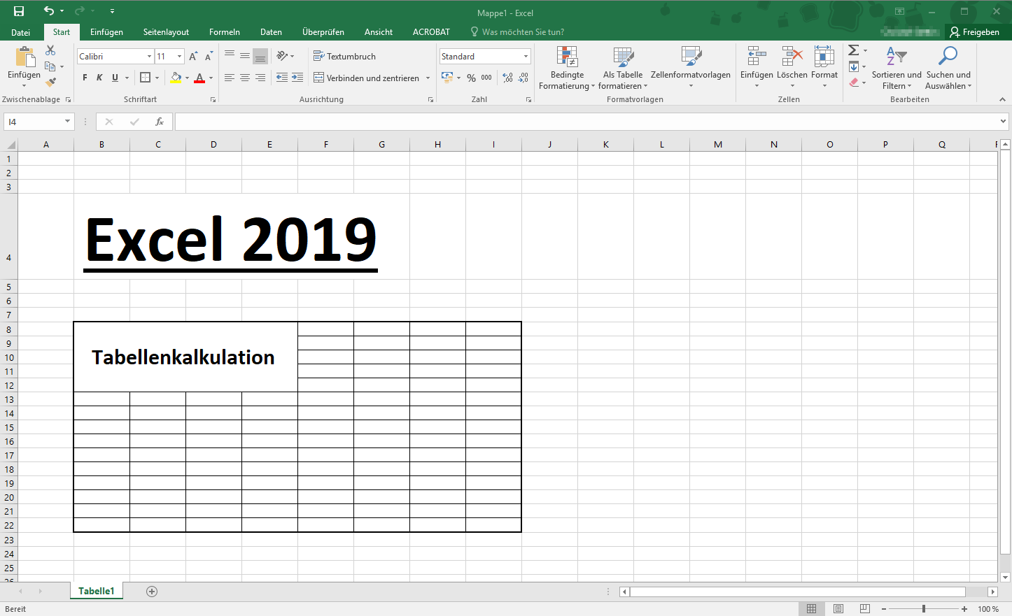Align text to top icon

point(230,56)
